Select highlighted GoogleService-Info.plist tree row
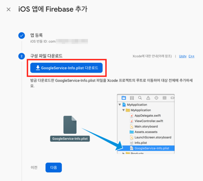 tap(146, 148)
